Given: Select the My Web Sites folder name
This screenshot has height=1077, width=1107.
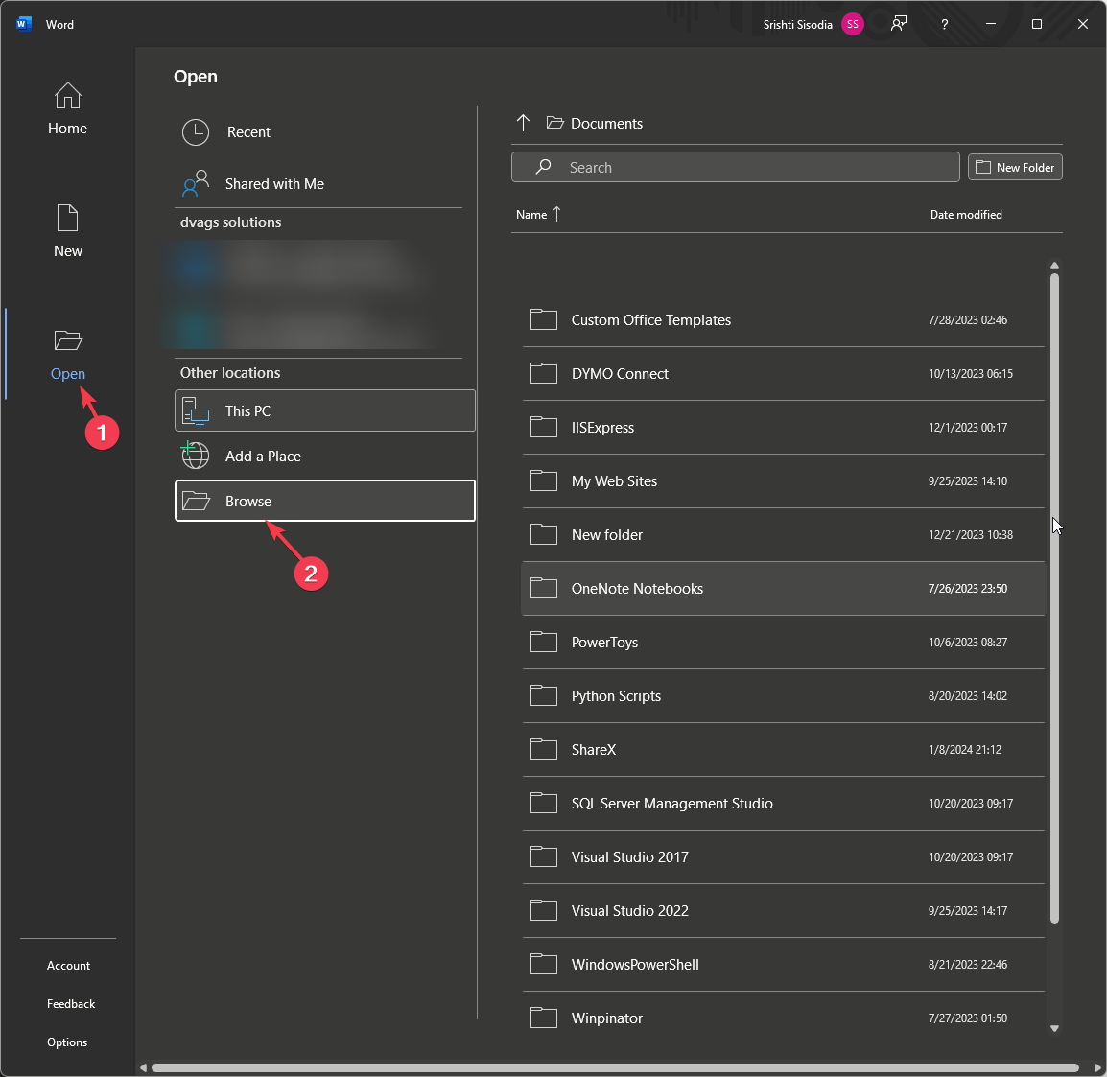Looking at the screenshot, I should [614, 481].
